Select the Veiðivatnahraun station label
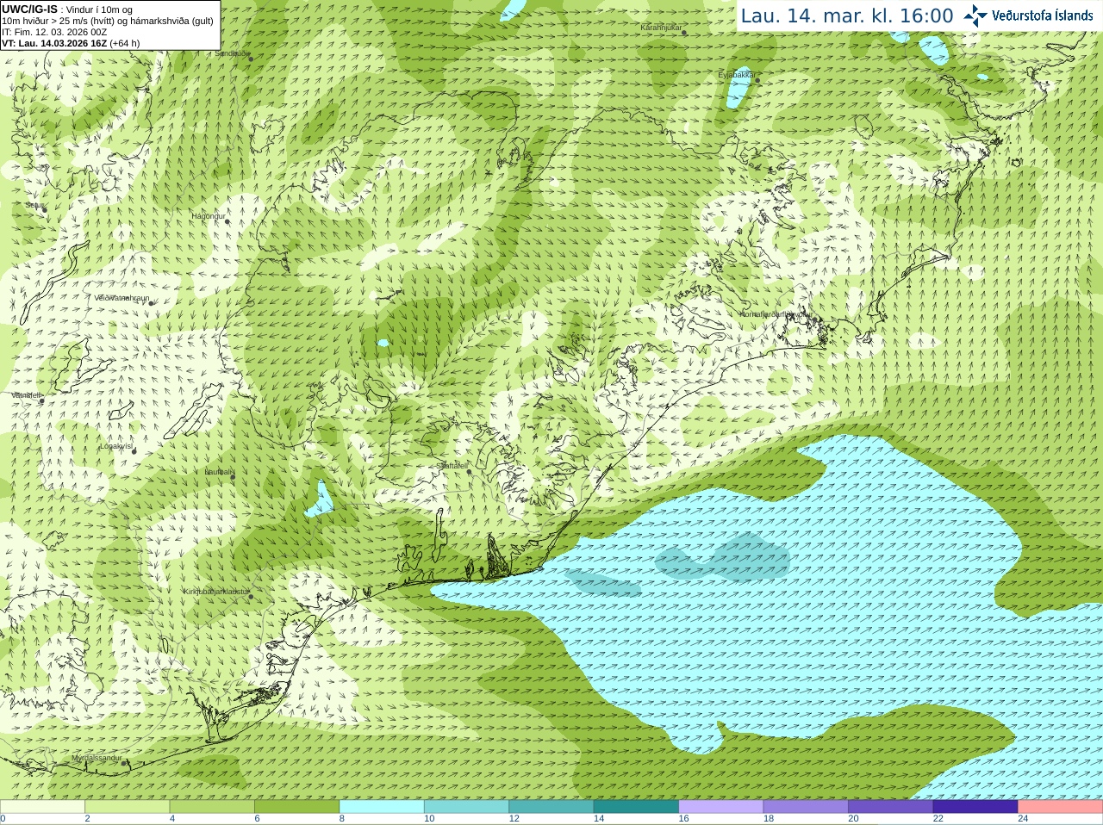Image resolution: width=1103 pixels, height=825 pixels. coord(122,298)
